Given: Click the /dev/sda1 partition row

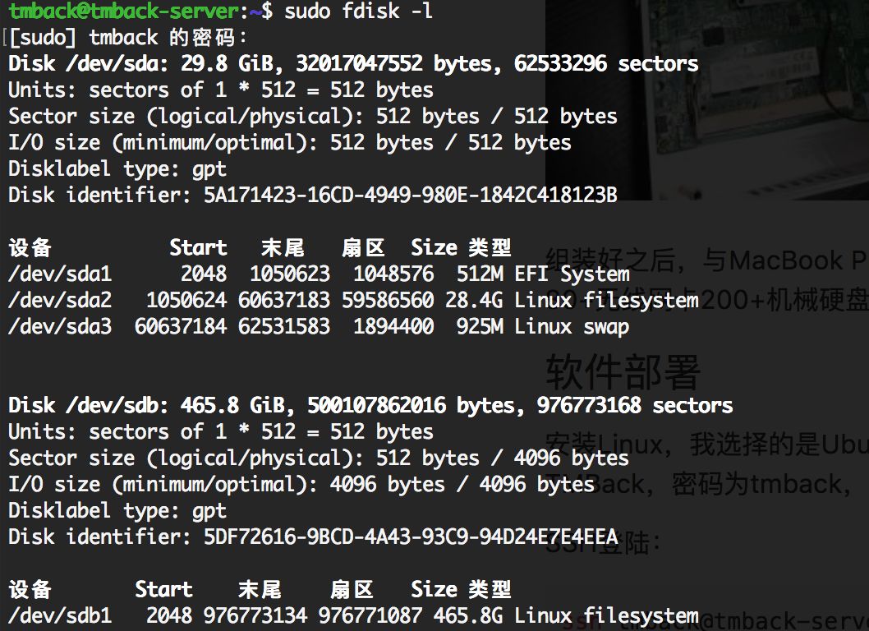Looking at the screenshot, I should (x=319, y=274).
